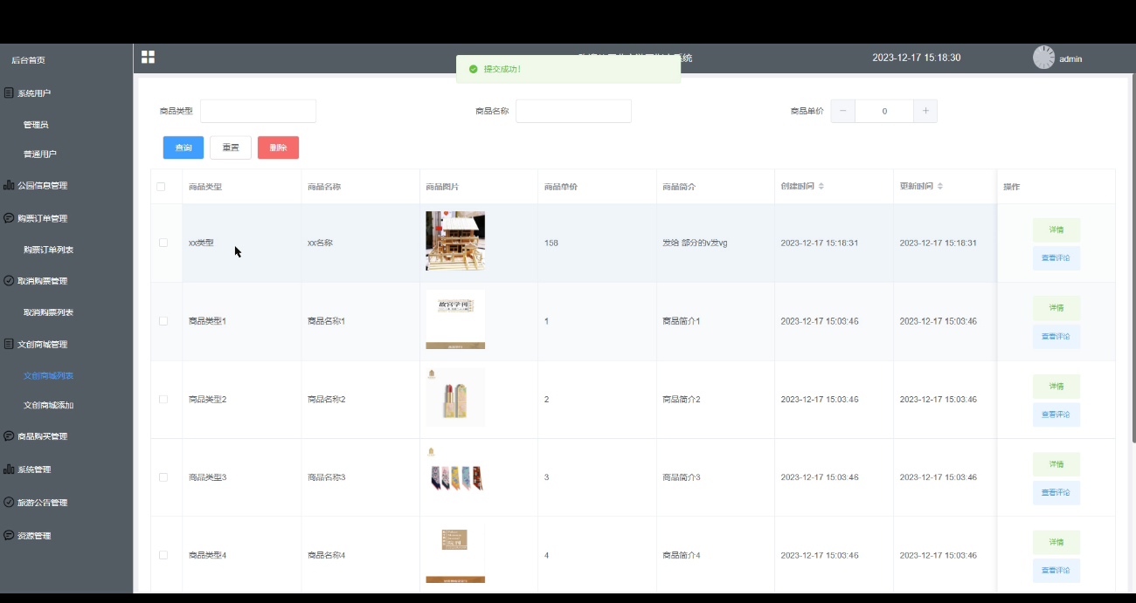The height and width of the screenshot is (603, 1136).
Task: Open the book cover image for 商品名称1
Action: coord(455,319)
